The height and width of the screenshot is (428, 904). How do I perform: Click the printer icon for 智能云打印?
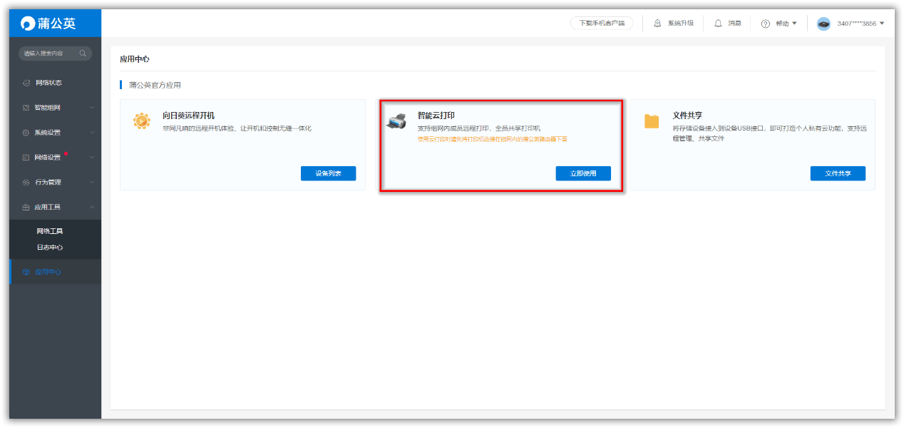tap(396, 121)
